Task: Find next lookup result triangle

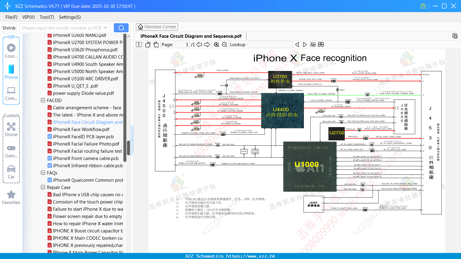Action: 305,45
